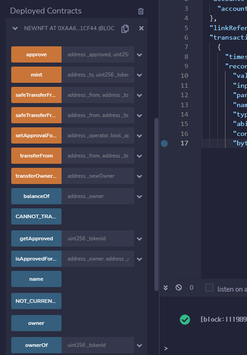247x355 pixels.
Task: Focus the second safeTransferFrom input field
Action: point(98,115)
